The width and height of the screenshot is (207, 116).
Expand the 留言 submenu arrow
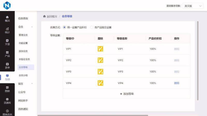click(32, 84)
